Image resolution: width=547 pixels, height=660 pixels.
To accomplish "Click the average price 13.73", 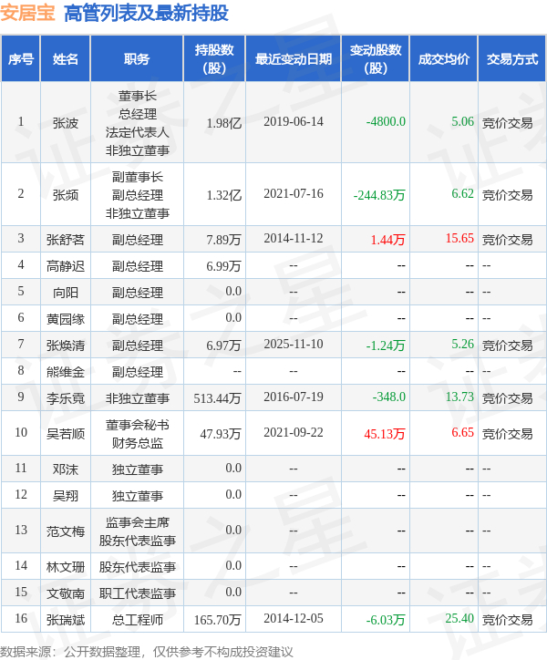I will tap(459, 396).
